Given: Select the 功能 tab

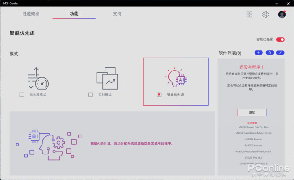Looking at the screenshot, I should click(x=74, y=14).
